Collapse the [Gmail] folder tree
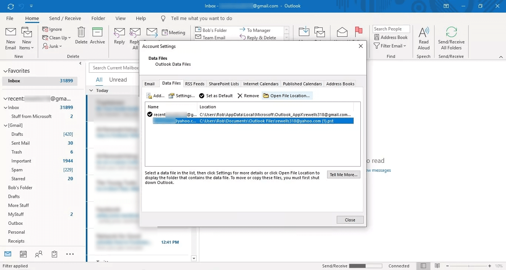The width and height of the screenshot is (506, 270). [6, 125]
